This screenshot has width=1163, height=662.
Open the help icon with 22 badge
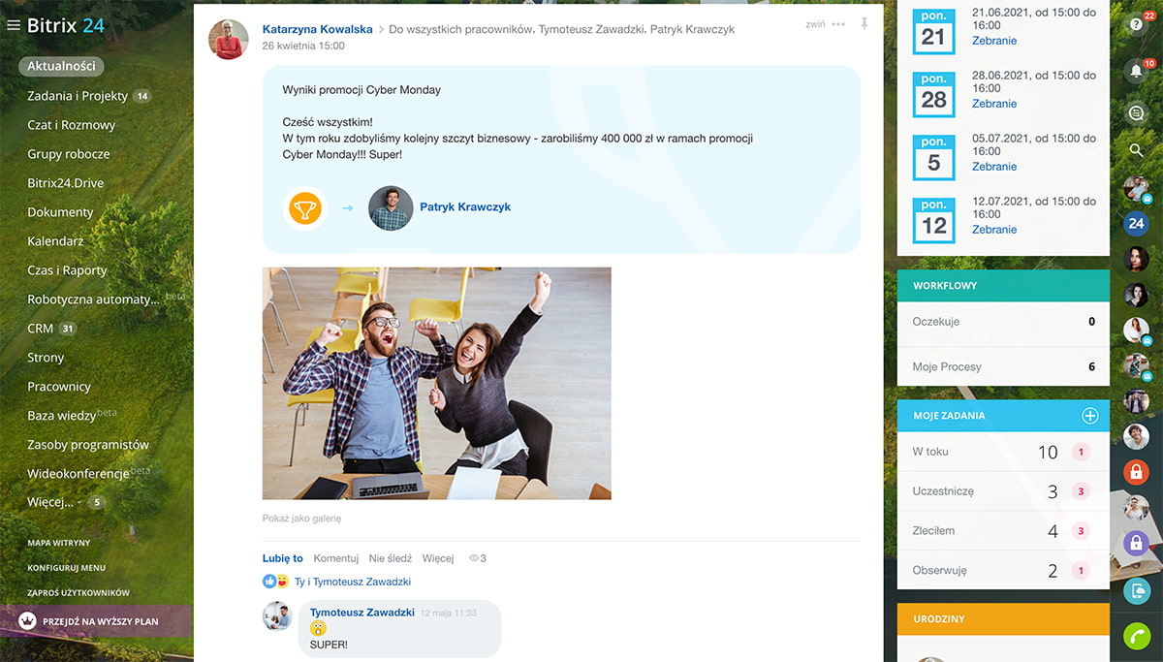[x=1136, y=25]
